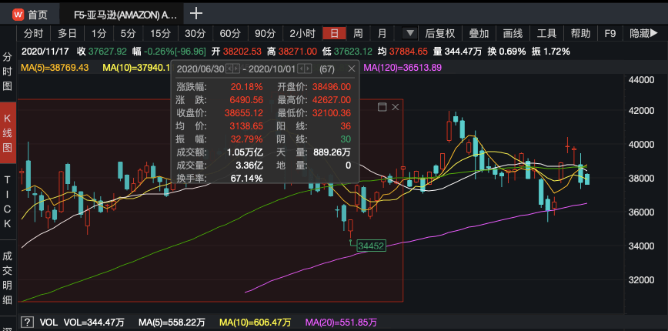The width and height of the screenshot is (668, 331).
Task: Switch to 周 weekly period
Action: click(358, 34)
